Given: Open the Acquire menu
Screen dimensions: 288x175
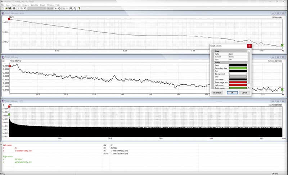Looking at the screenshot, I should [x=26, y=5].
